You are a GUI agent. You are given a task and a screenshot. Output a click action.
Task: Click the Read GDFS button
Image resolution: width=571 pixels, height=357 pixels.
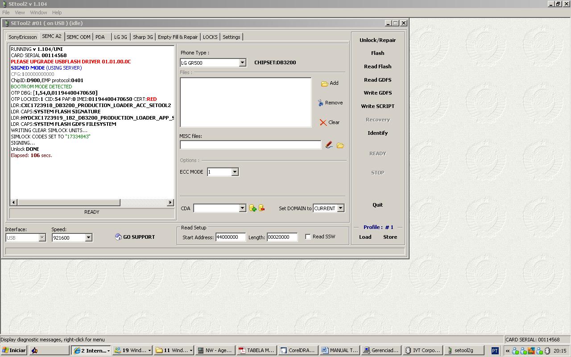pyautogui.click(x=377, y=80)
